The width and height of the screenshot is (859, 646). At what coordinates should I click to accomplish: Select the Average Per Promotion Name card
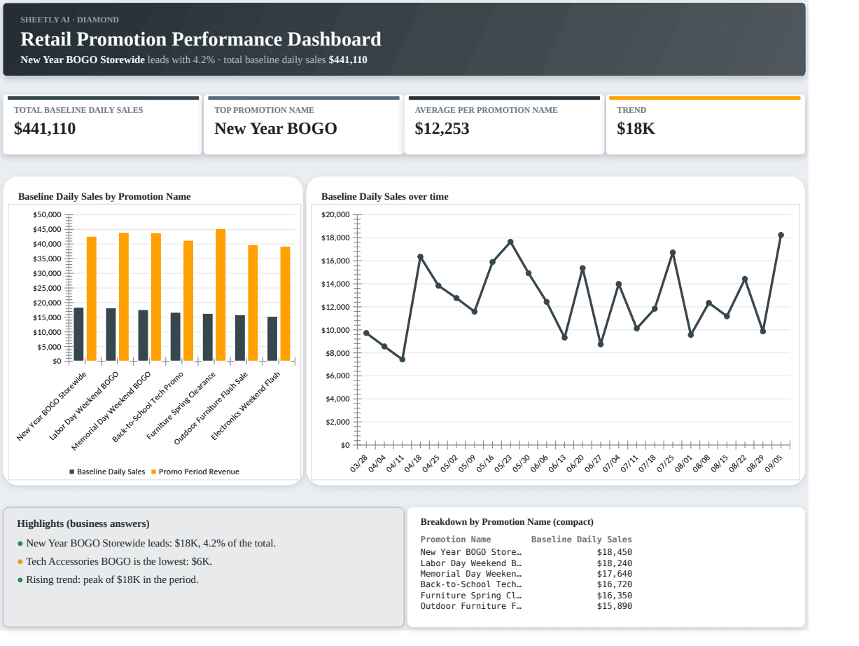pyautogui.click(x=504, y=125)
